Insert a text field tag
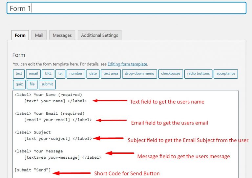Image resolution: width=252 pixels, height=178 pixels. tap(19, 74)
